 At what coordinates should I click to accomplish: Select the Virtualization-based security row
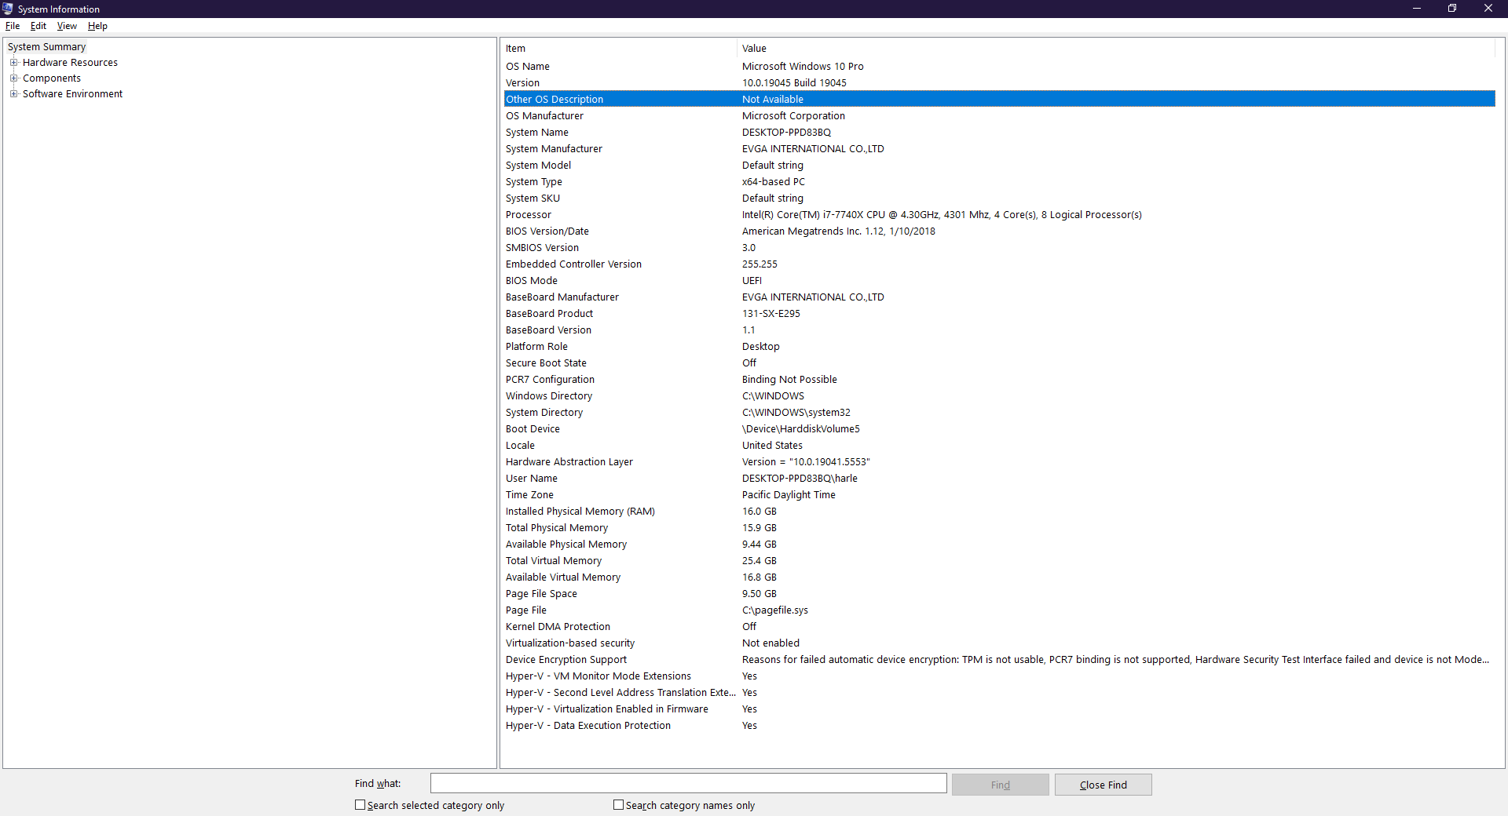coord(999,643)
